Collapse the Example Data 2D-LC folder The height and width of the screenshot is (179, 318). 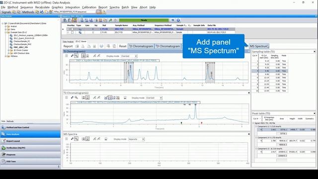5,32
